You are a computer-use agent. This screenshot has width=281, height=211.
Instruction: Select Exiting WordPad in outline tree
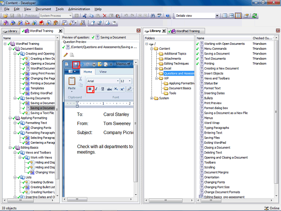point(41,93)
